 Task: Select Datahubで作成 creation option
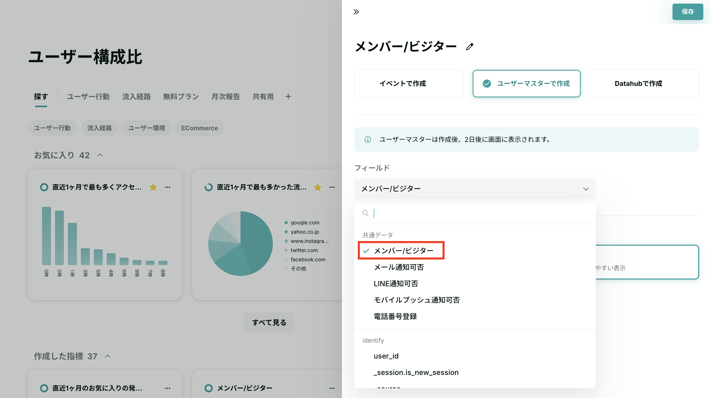pos(644,84)
